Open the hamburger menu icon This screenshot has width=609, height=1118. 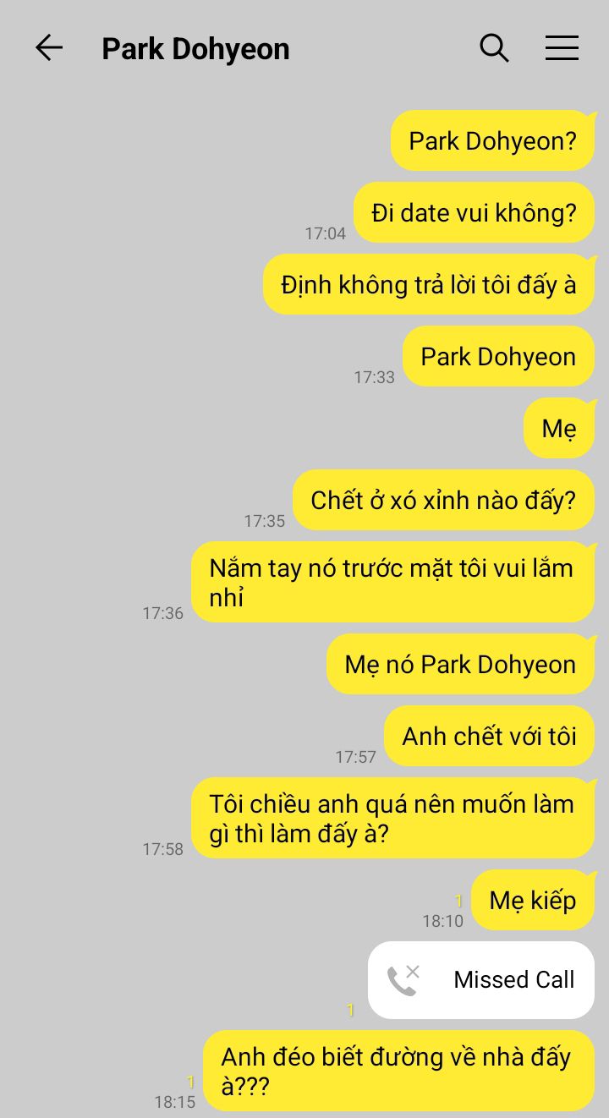[x=562, y=48]
